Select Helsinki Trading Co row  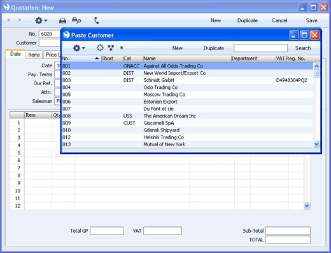pos(187,137)
